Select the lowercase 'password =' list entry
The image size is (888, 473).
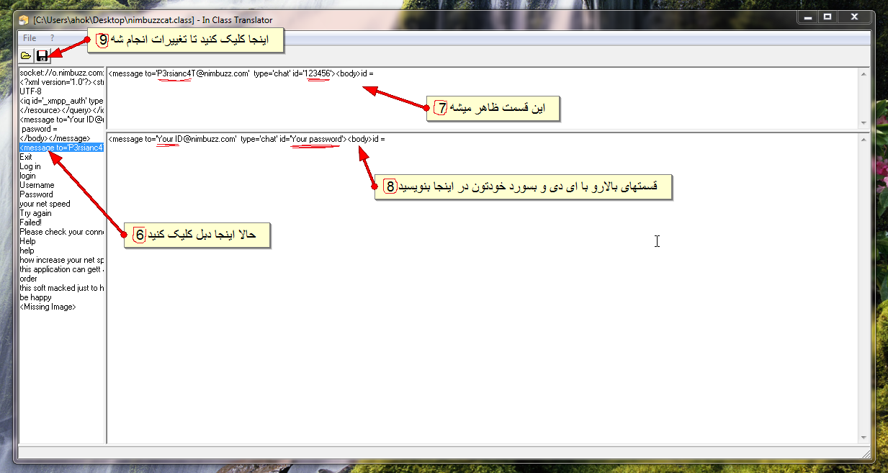tap(62, 129)
